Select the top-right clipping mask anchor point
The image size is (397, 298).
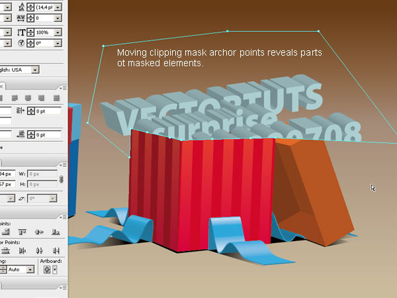(x=318, y=31)
